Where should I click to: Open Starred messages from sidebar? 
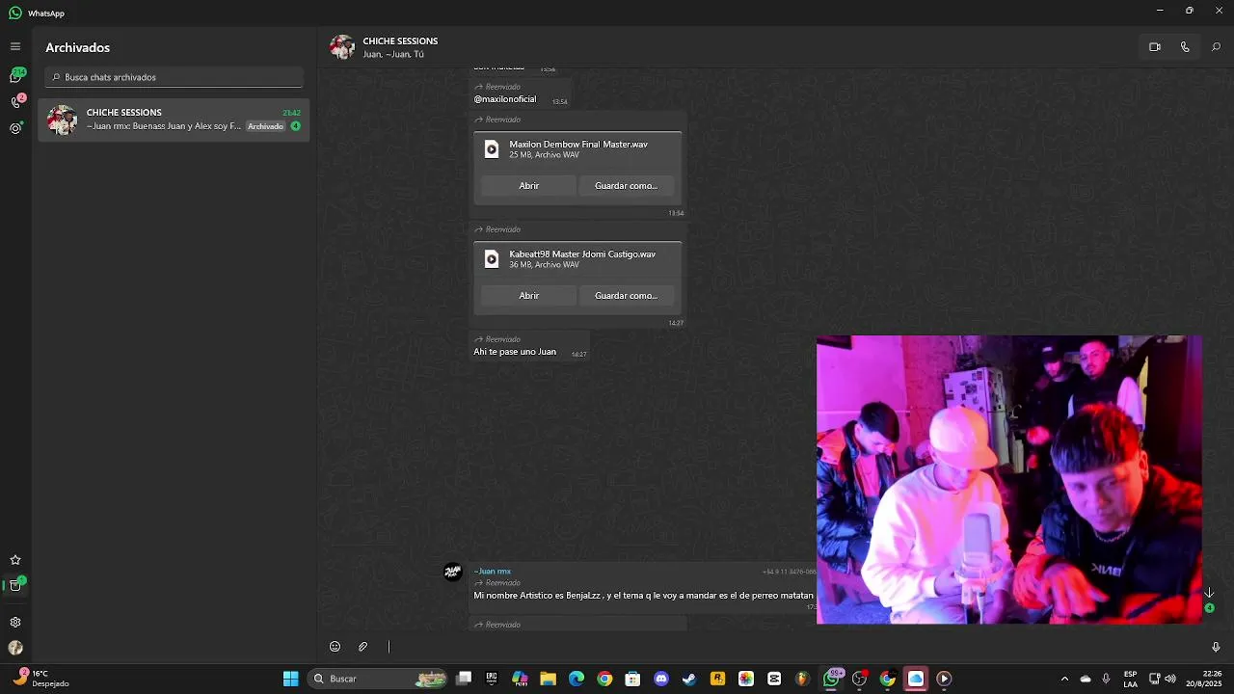(15, 560)
